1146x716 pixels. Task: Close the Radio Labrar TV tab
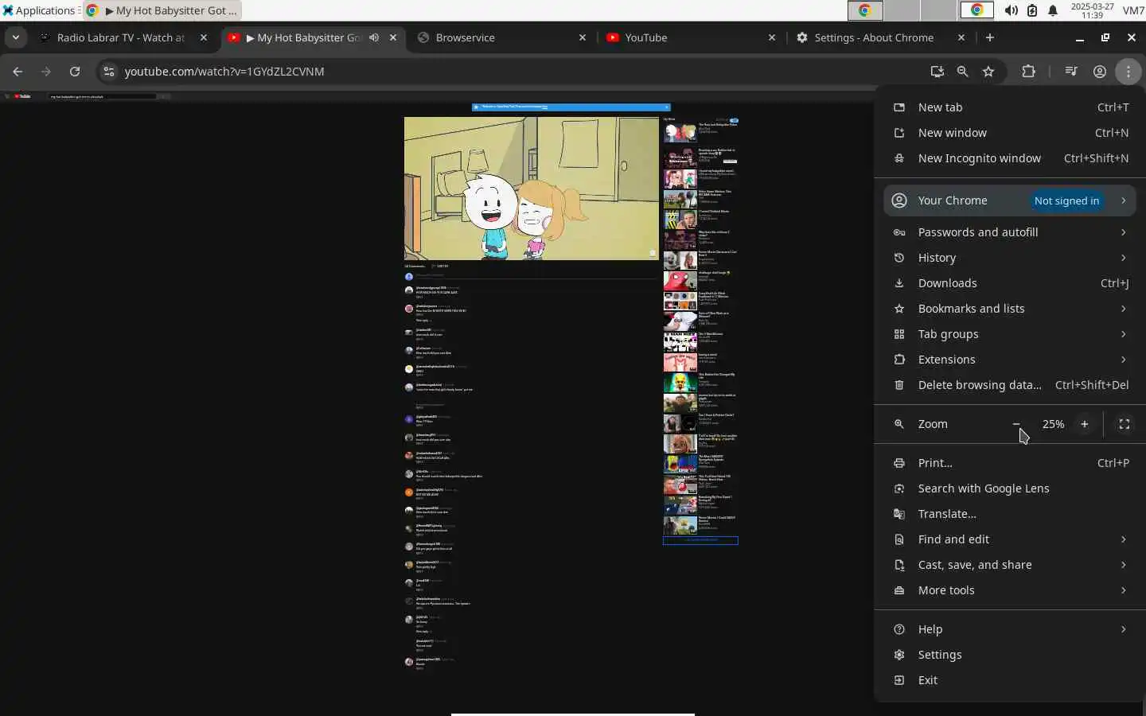tap(204, 37)
